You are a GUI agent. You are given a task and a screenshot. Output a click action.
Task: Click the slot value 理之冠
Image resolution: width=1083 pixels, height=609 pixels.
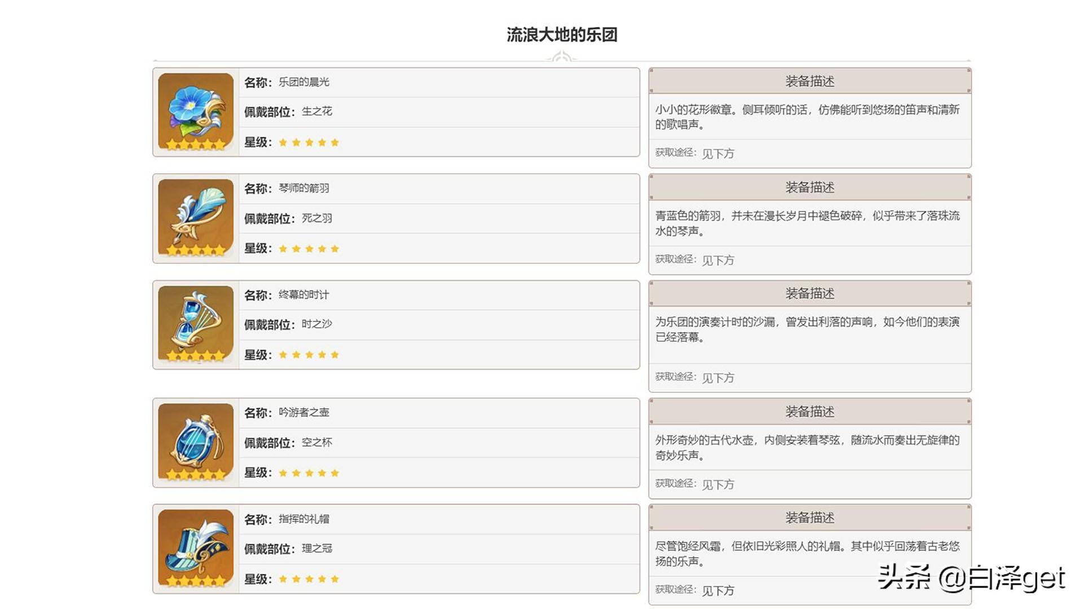(x=317, y=549)
